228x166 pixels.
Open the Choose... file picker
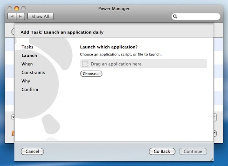pos(91,74)
